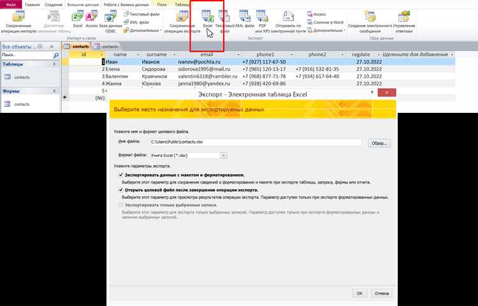Open the Файл tab
The height and width of the screenshot is (306, 478).
coord(11,4)
